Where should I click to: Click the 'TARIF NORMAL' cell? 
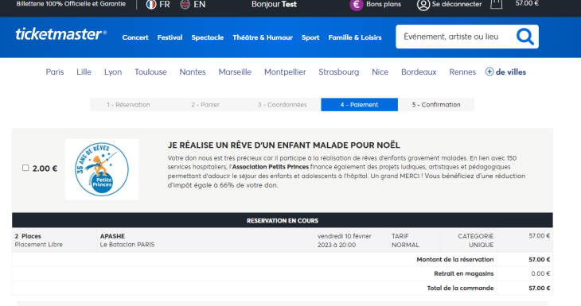(x=414, y=240)
